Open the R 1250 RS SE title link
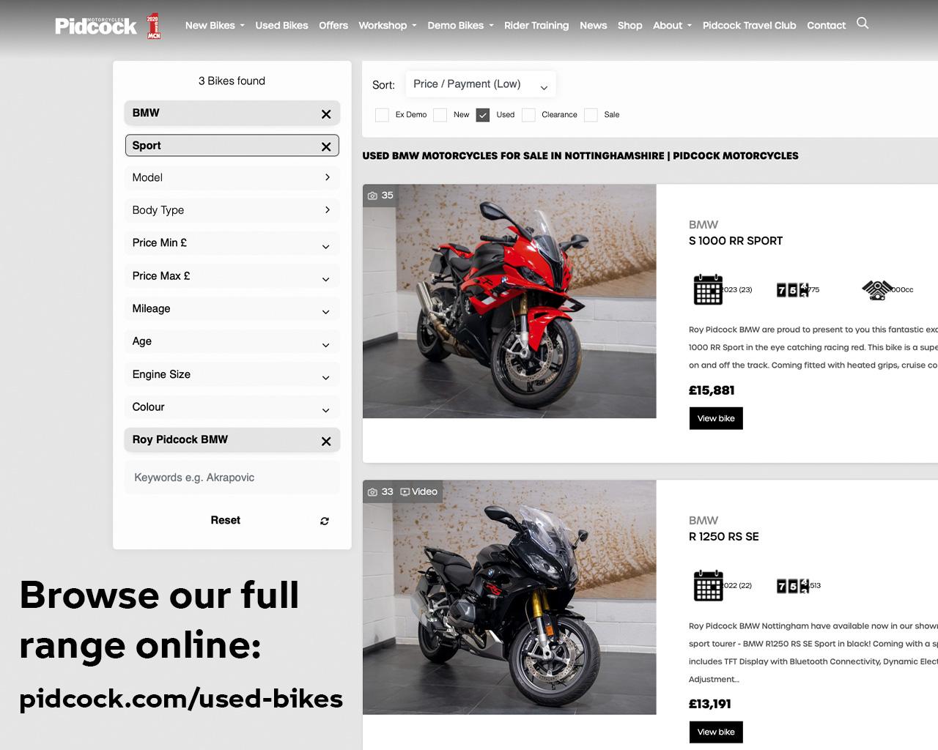 click(724, 537)
